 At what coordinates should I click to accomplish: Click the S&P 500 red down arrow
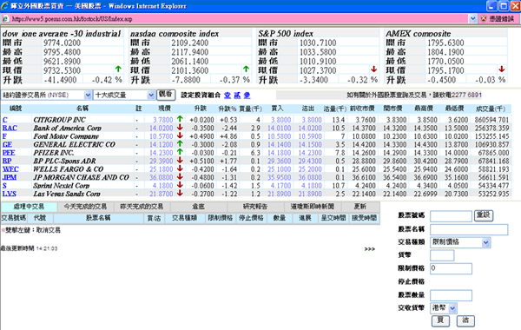pos(373,69)
